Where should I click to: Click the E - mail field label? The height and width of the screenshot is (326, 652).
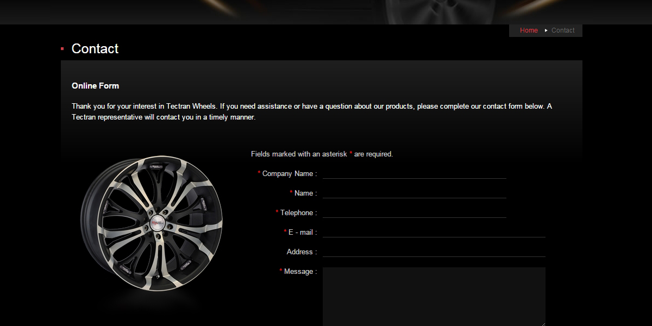pyautogui.click(x=300, y=232)
